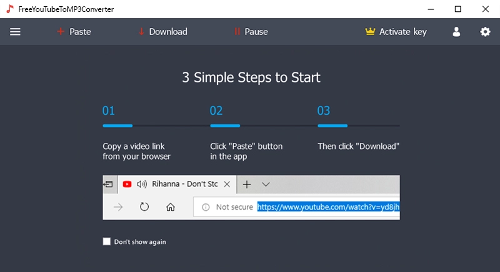Image resolution: width=500 pixels, height=272 pixels.
Task: Open the user account icon
Action: (456, 32)
